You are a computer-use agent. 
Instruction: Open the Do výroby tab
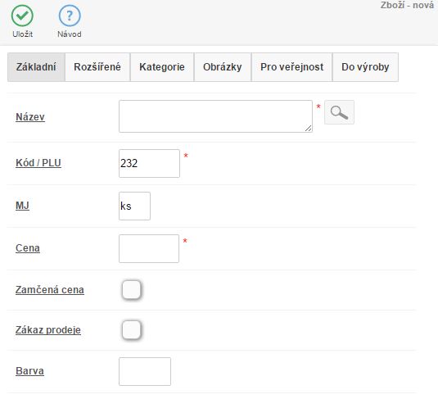click(365, 67)
